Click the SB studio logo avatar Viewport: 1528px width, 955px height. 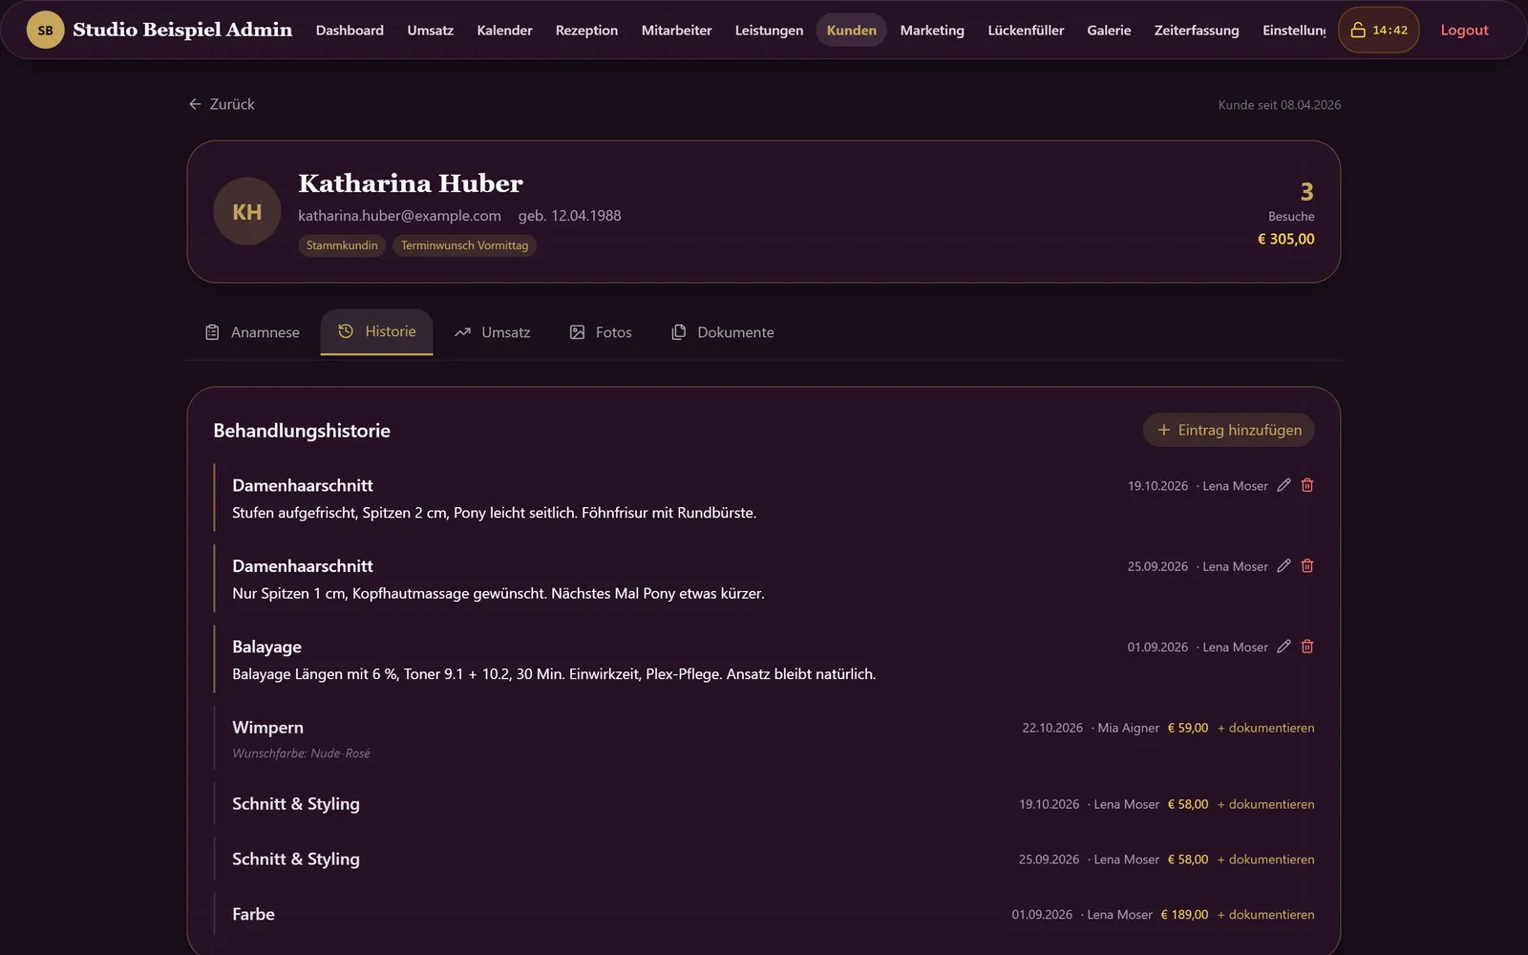pyautogui.click(x=45, y=30)
